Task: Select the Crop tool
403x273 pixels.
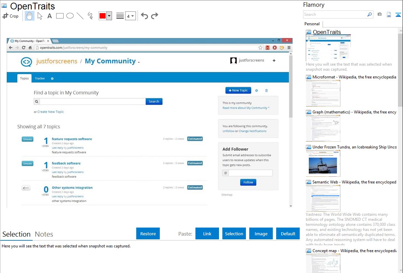Action: [x=10, y=16]
